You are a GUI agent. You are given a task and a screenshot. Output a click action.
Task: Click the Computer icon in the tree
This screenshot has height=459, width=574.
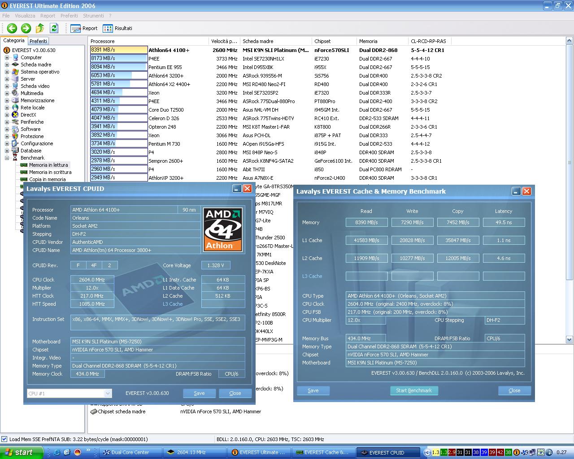(16, 57)
